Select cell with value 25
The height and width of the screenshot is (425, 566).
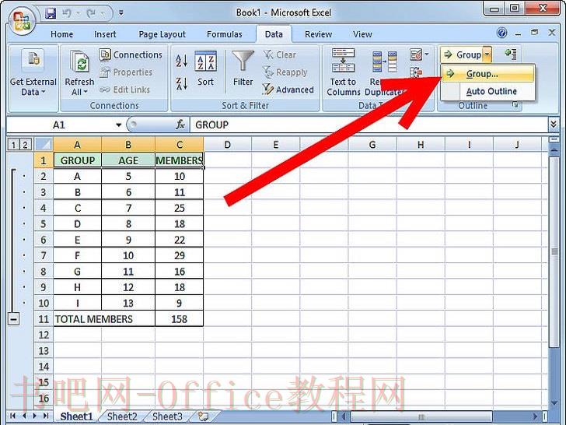pyautogui.click(x=179, y=208)
